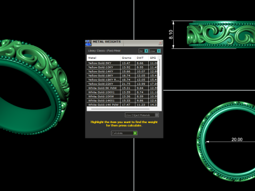Click the 20.00 diameter dimension label
This screenshot has height=191, width=255.
[x=237, y=140]
